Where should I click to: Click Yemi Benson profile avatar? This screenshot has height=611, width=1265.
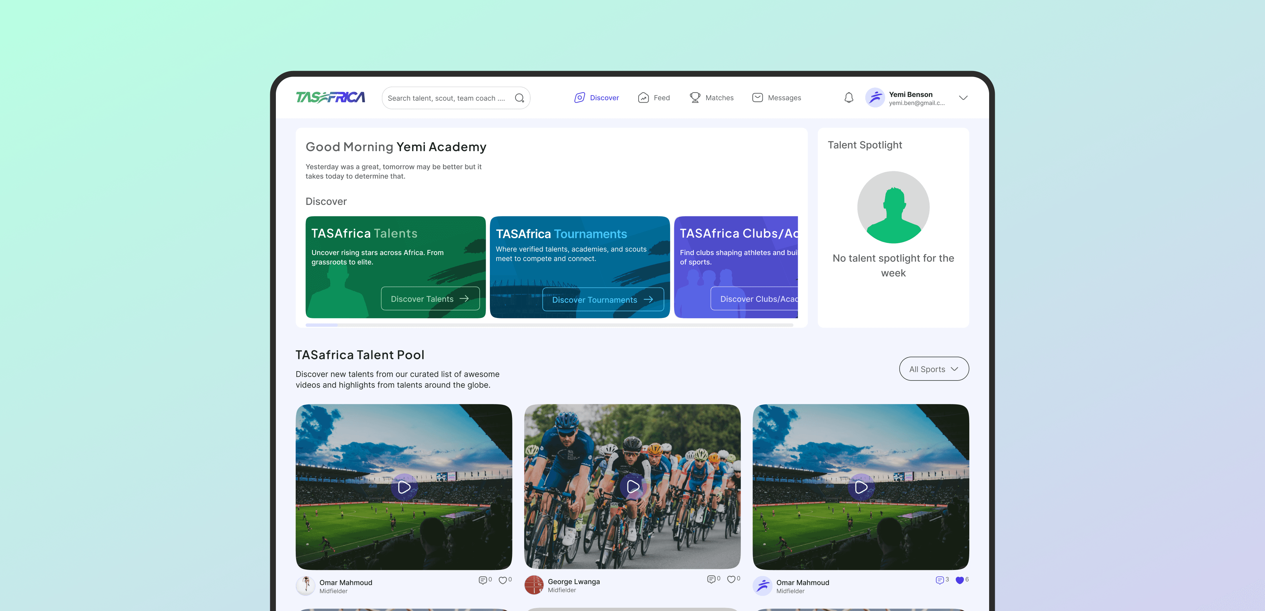[x=875, y=98]
